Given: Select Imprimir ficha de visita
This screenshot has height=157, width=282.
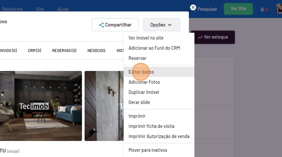Looking at the screenshot, I should click(x=151, y=126).
